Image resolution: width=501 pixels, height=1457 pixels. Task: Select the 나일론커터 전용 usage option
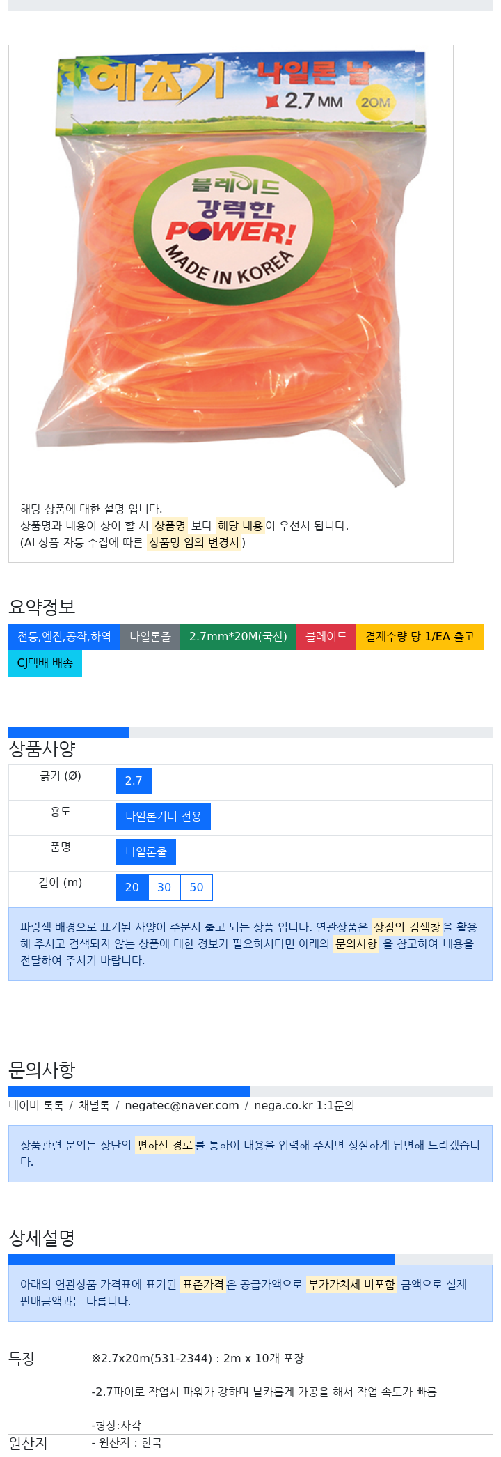164,817
